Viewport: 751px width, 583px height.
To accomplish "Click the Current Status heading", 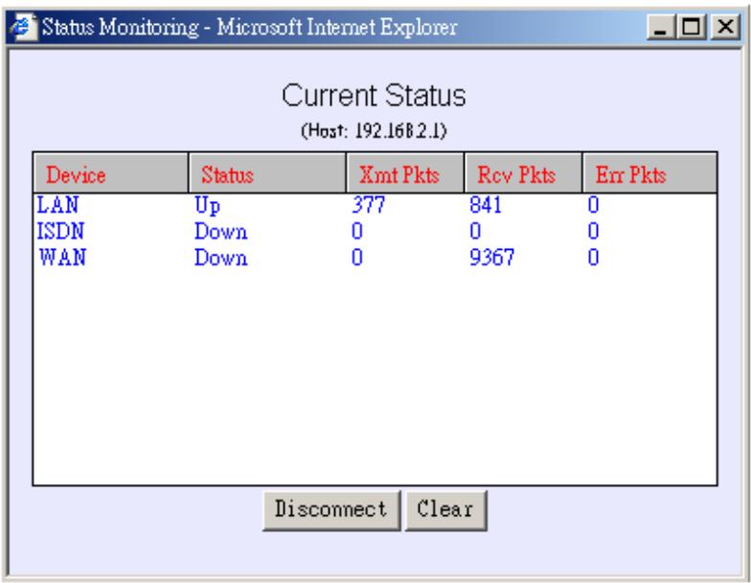I will pos(374,96).
